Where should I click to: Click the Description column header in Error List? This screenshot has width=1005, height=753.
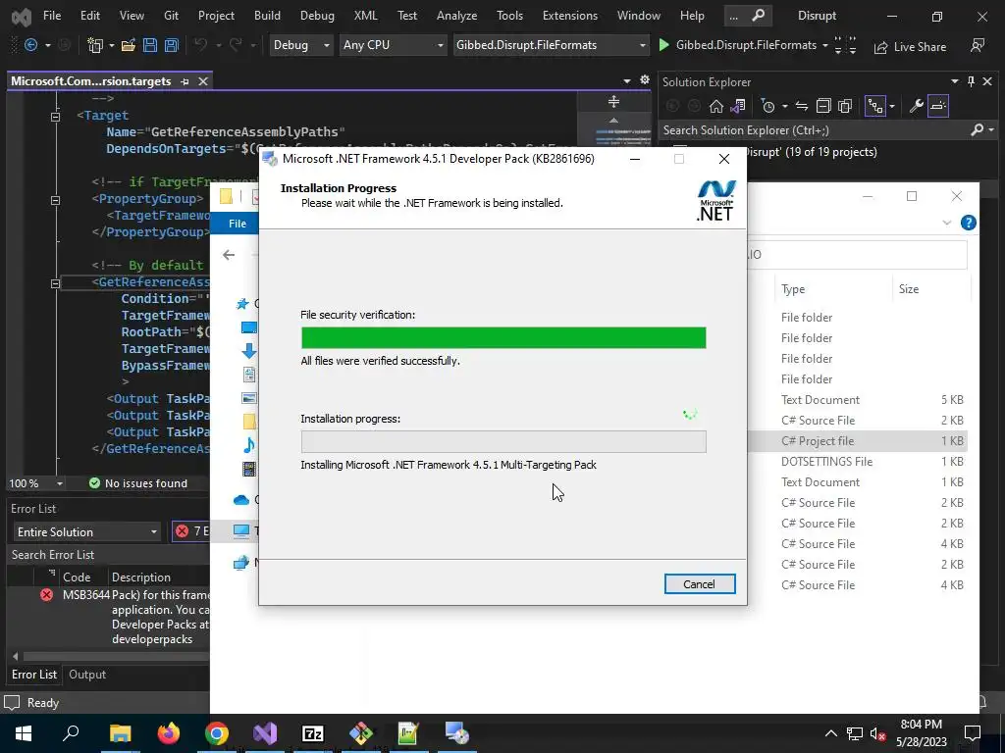point(141,577)
